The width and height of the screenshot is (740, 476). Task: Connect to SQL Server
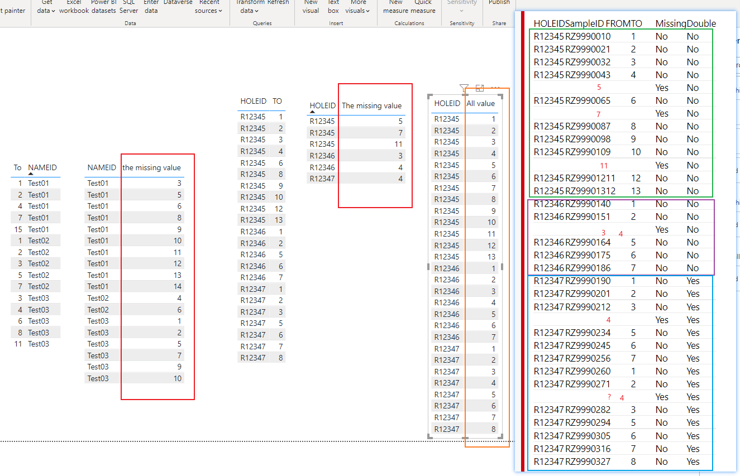129,7
